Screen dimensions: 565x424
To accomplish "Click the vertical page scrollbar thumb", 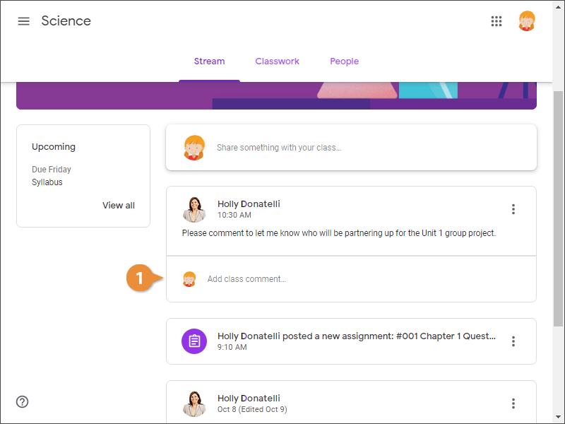I will (558, 209).
